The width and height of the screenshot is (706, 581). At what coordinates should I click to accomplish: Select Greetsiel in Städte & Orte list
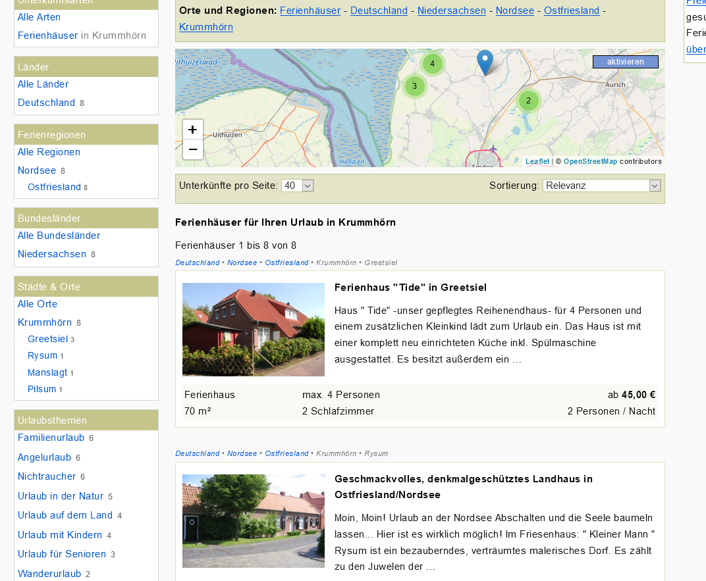[47, 339]
